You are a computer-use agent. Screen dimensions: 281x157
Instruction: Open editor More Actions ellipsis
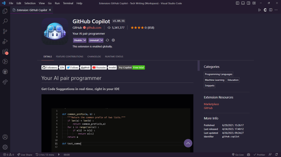click(x=276, y=10)
